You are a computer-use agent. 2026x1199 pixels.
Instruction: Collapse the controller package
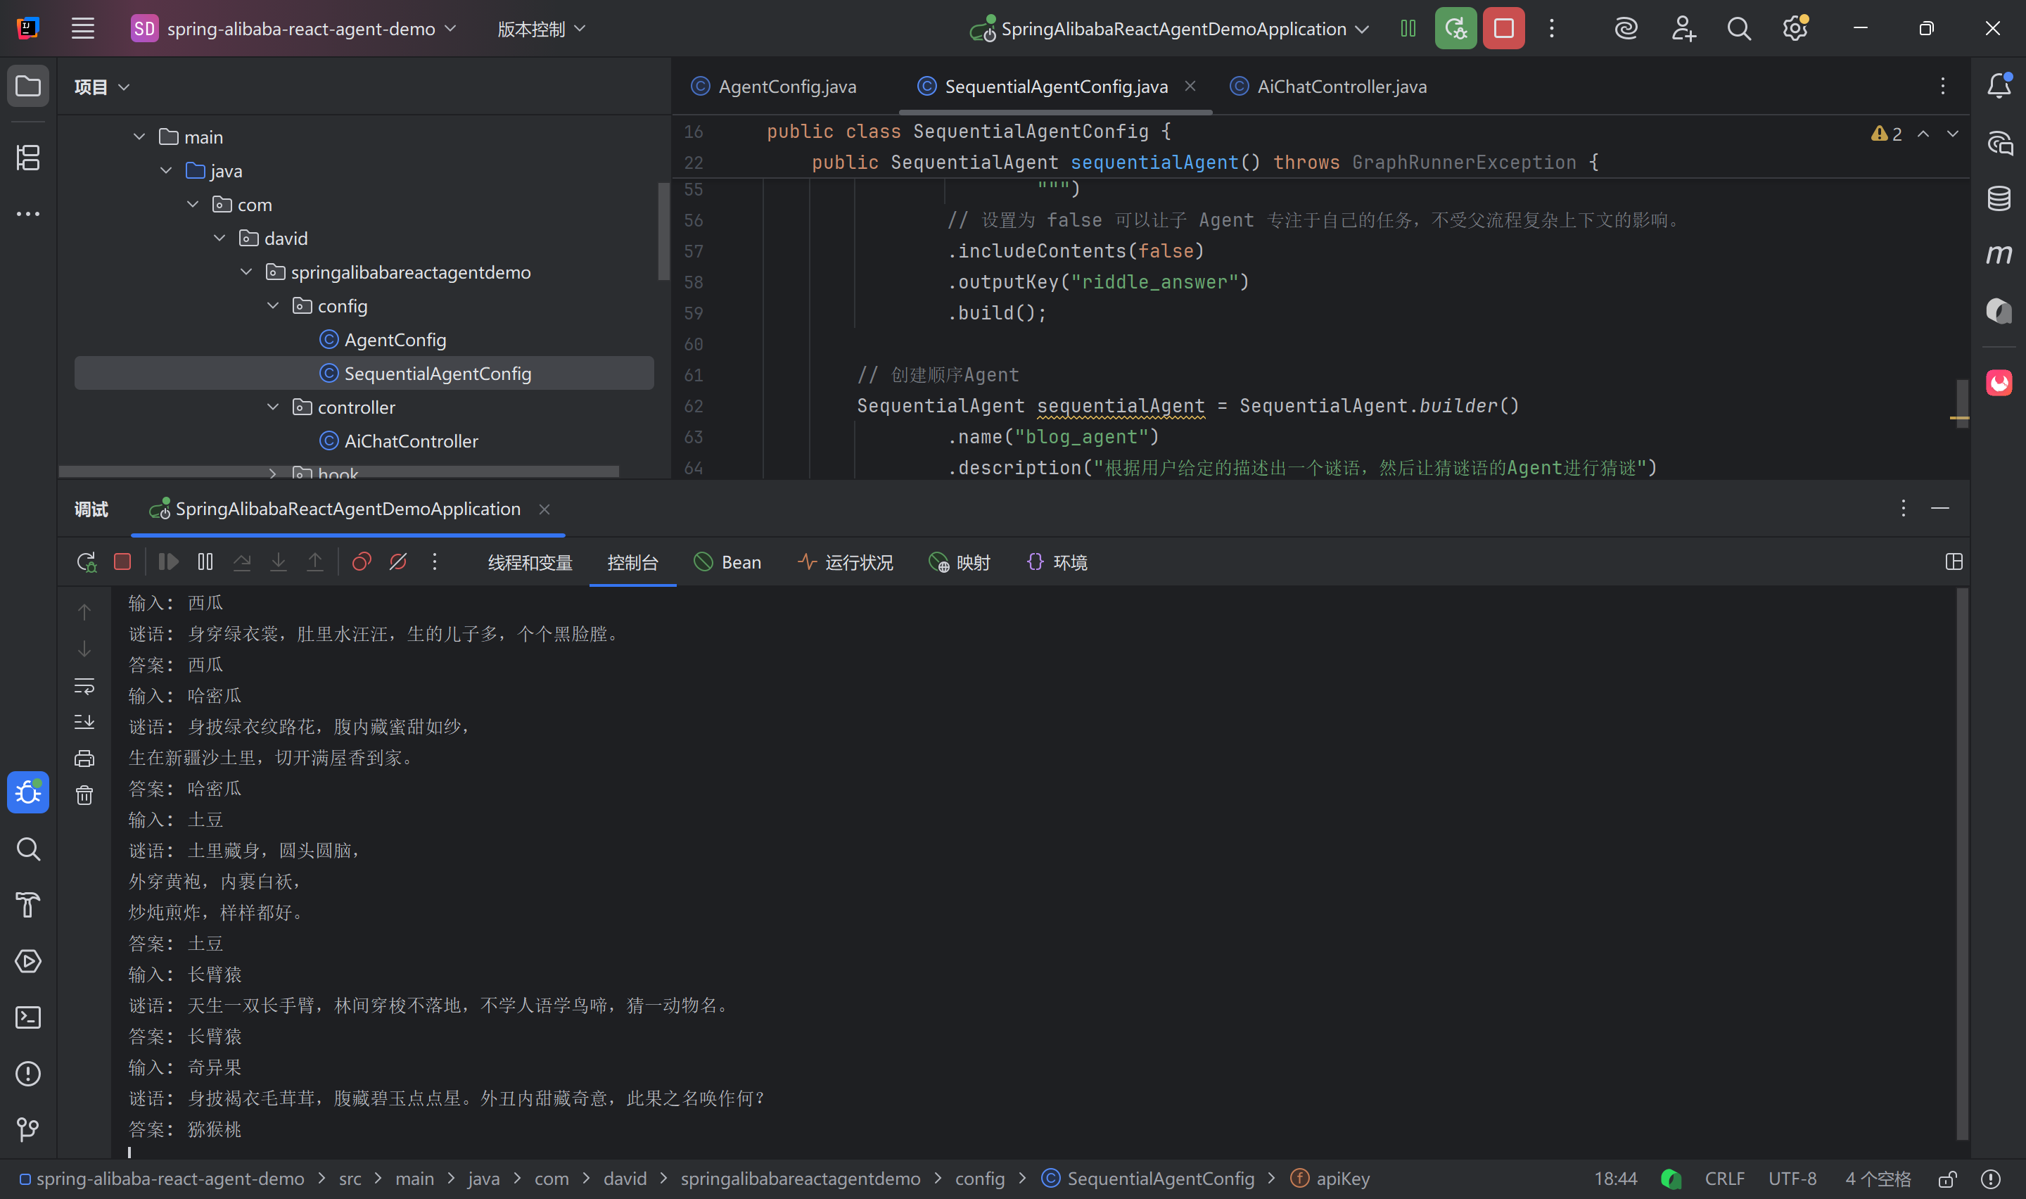(x=273, y=407)
